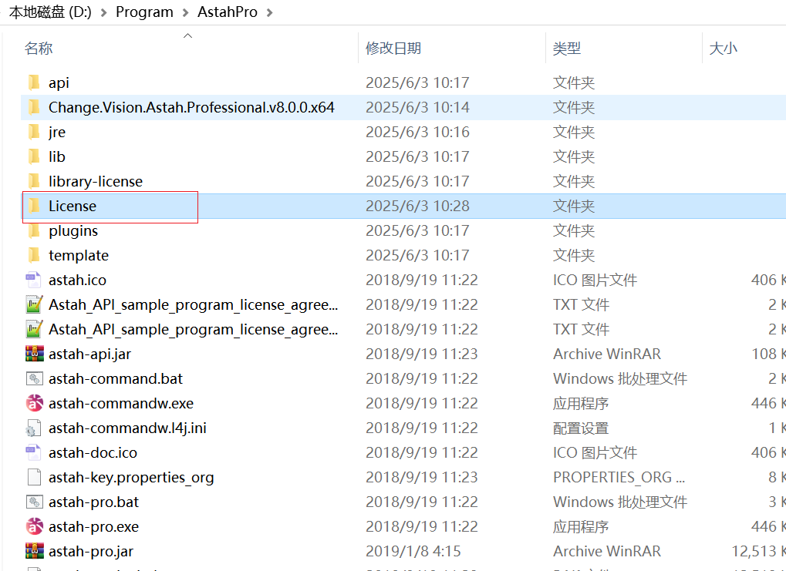Screen dimensions: 786x571
Task: Open dropdown arrow after AstahPro breadcrumb
Action: pyautogui.click(x=270, y=12)
